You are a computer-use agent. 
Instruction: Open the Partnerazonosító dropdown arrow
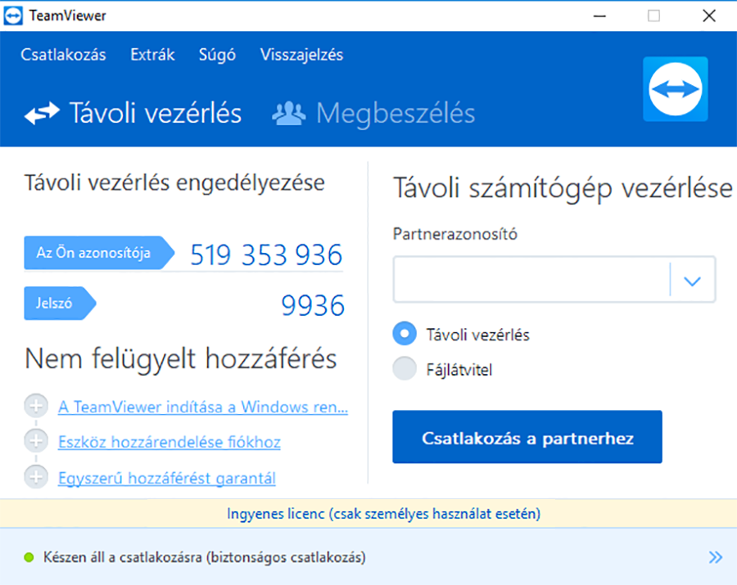[x=692, y=281]
